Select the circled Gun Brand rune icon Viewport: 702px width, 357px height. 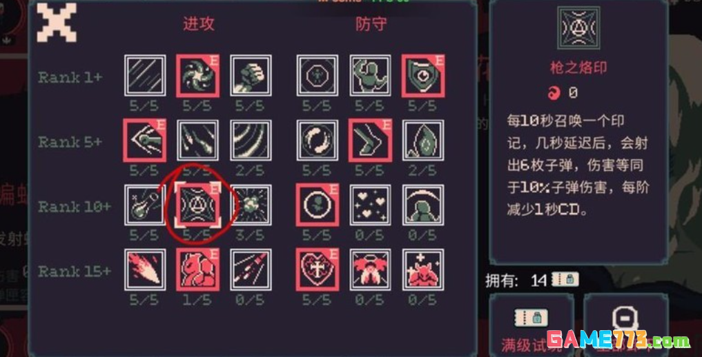(x=197, y=205)
